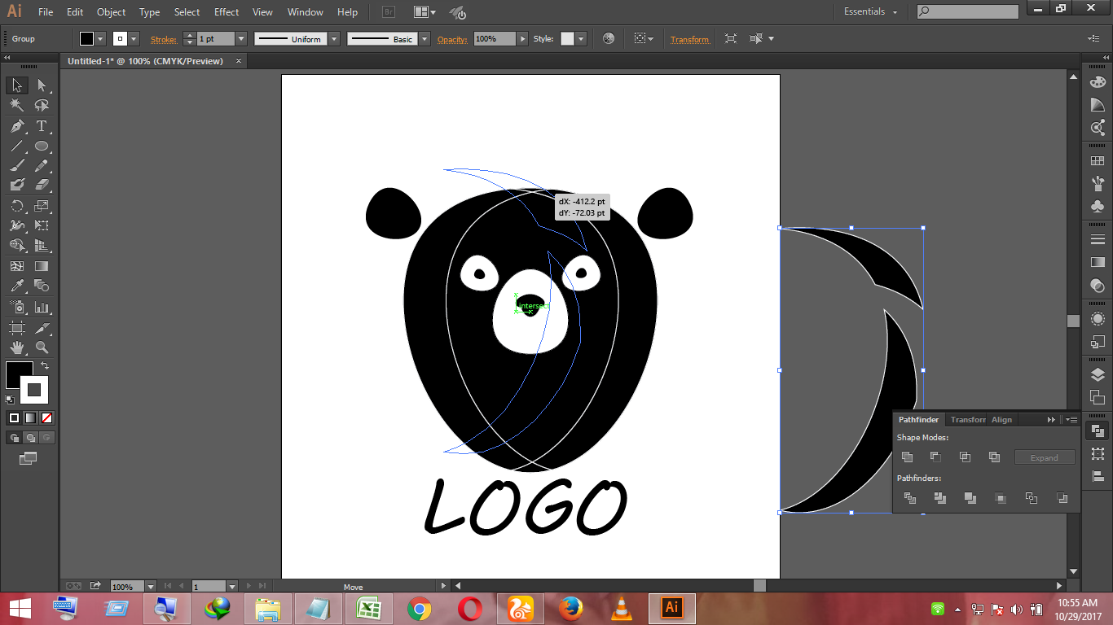Open the Effect menu
The height and width of the screenshot is (625, 1113).
(227, 12)
